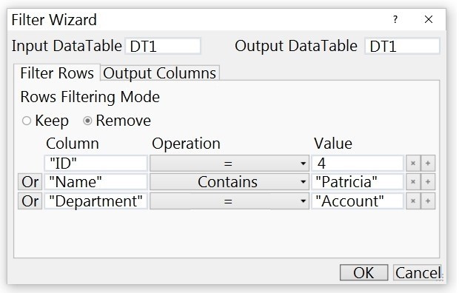Screen dimensions: 459x293
Task: Delete the "Department" = "Account" row
Action: (413, 201)
